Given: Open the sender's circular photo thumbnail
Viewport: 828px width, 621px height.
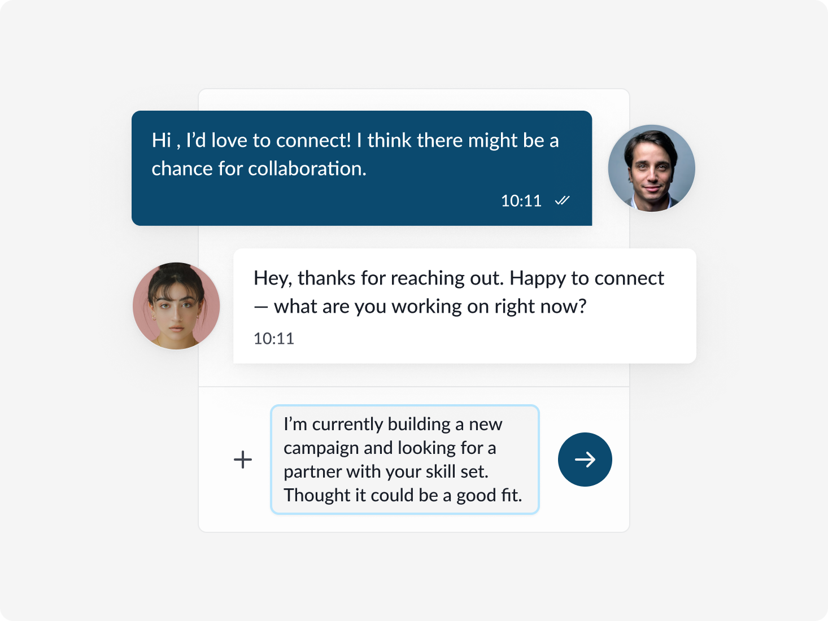Looking at the screenshot, I should (x=652, y=168).
